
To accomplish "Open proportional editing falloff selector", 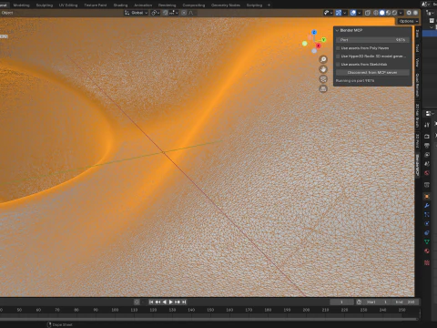I will [x=192, y=13].
